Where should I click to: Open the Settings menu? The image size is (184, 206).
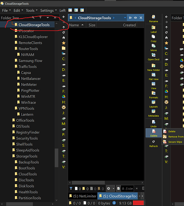48,10
